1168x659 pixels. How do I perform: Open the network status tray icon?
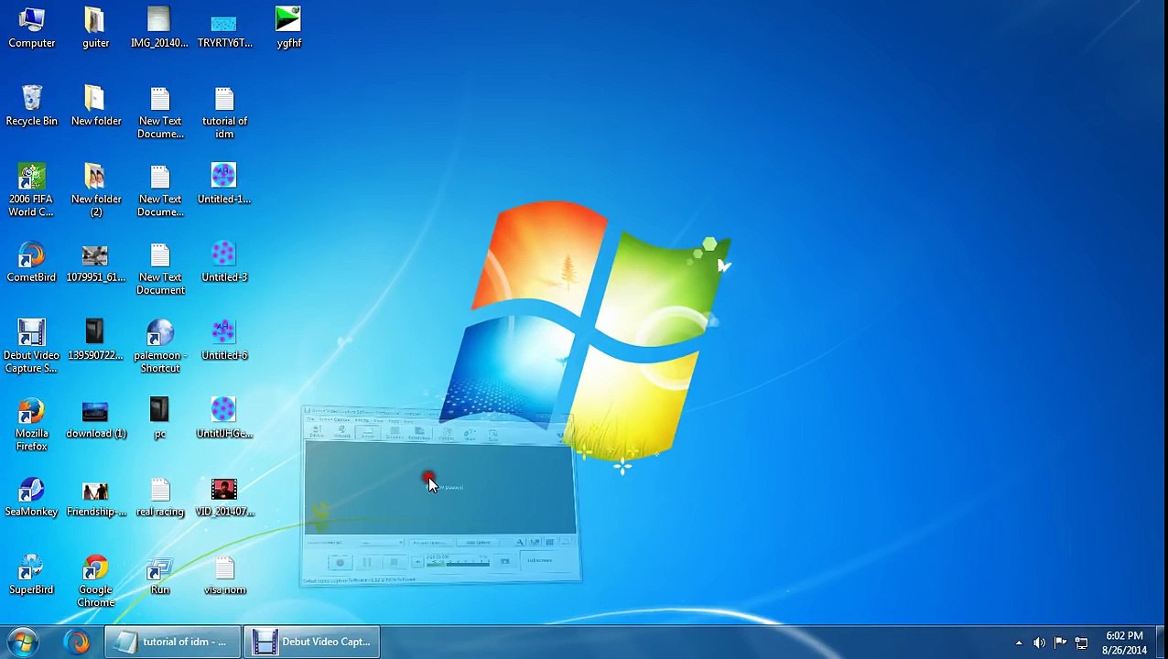[x=1081, y=643]
